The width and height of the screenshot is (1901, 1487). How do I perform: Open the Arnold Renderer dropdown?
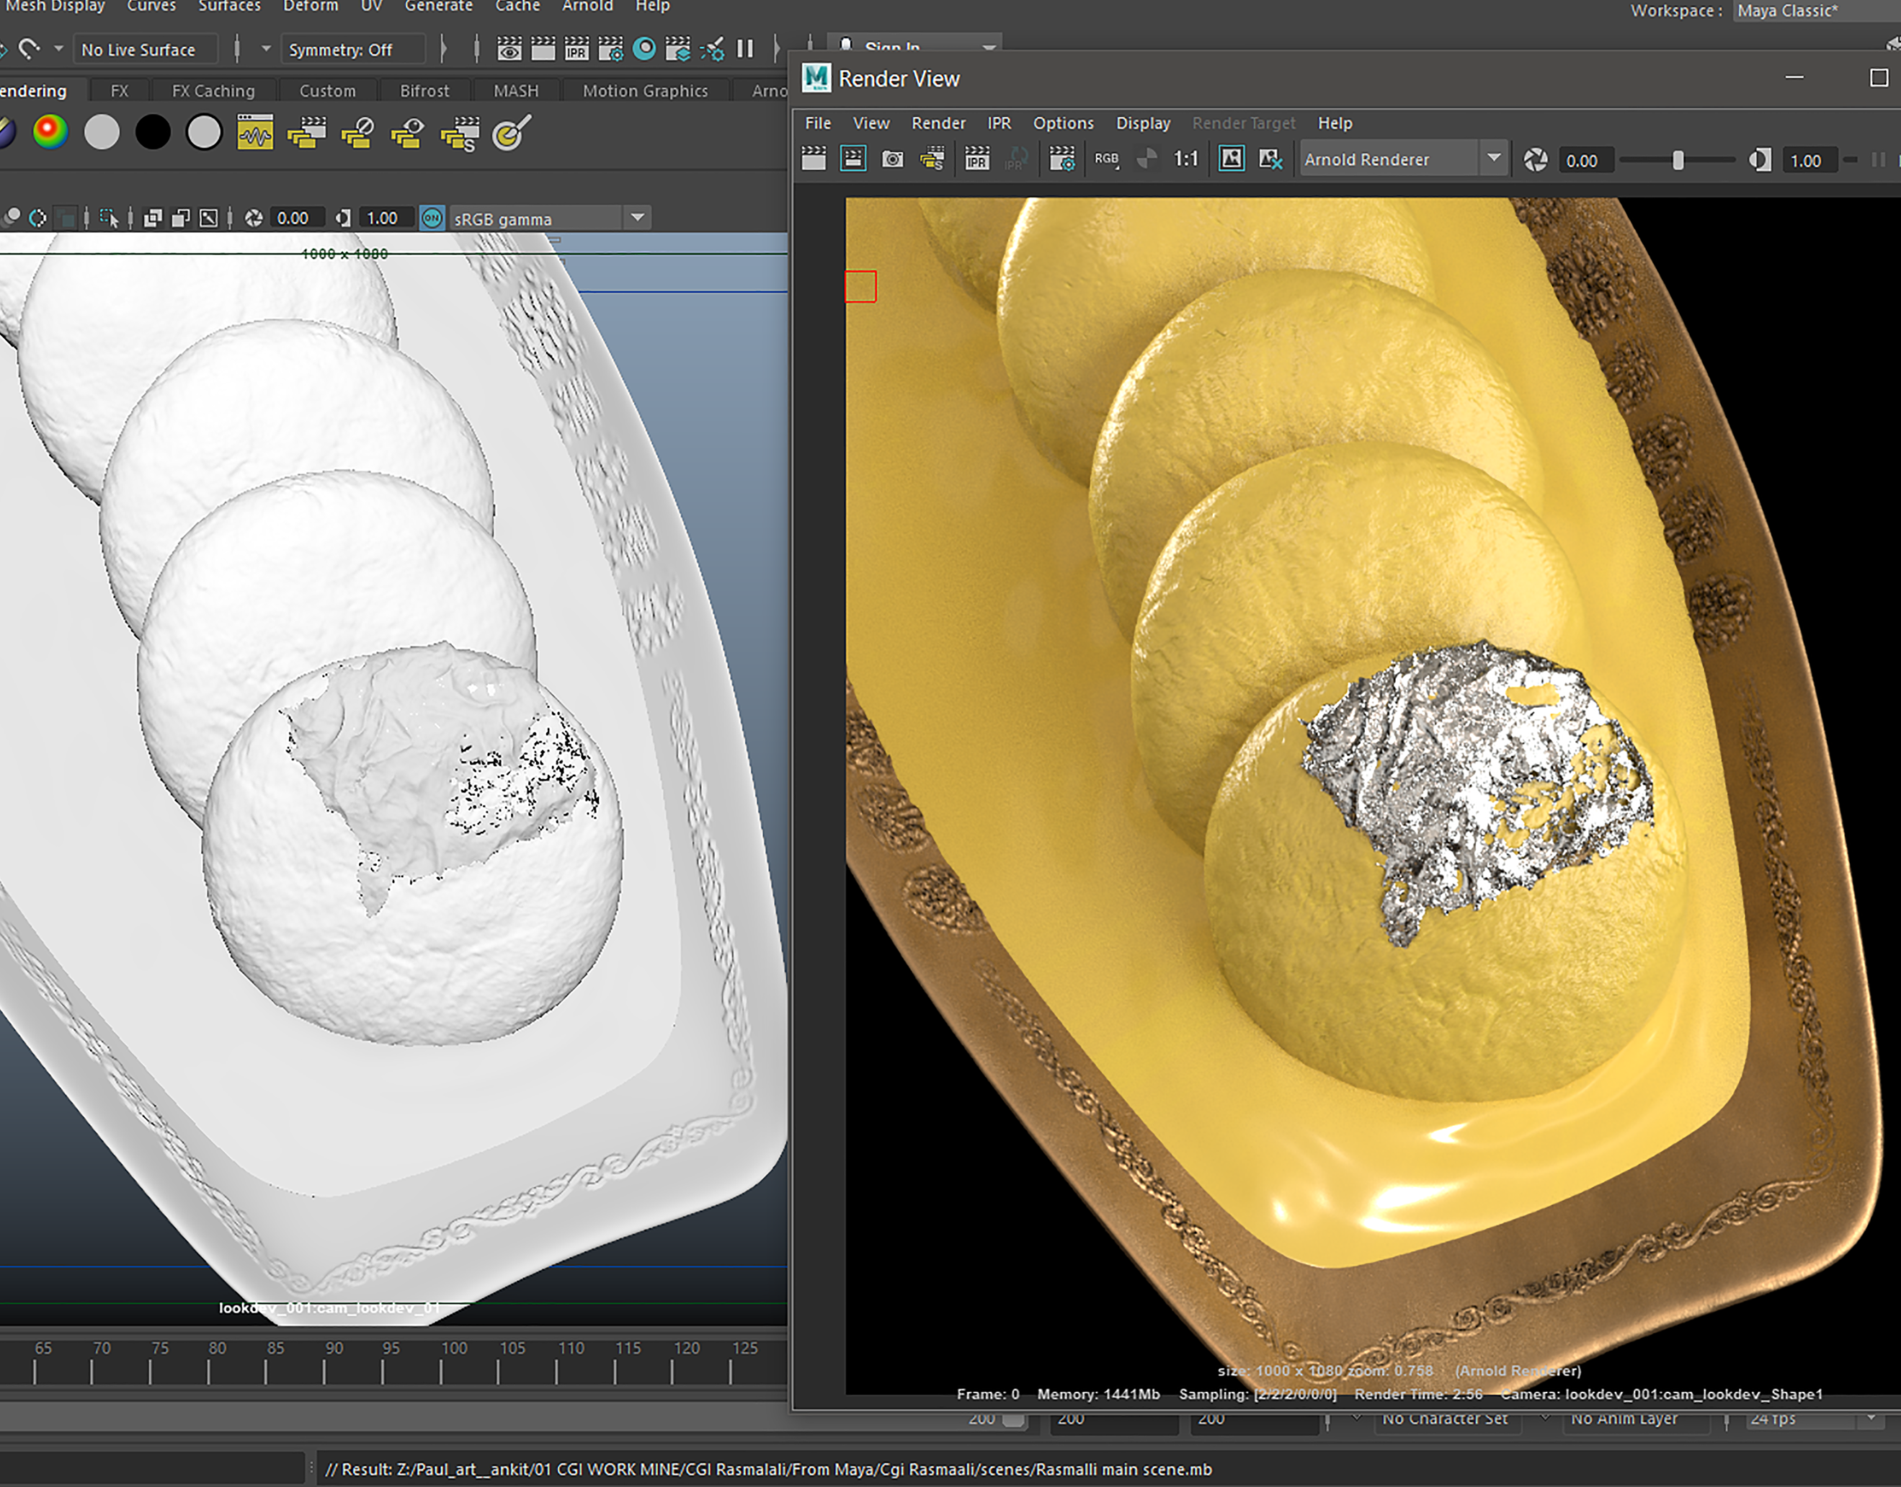(x=1403, y=159)
